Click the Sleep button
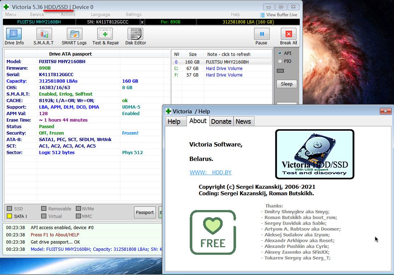 click(287, 84)
